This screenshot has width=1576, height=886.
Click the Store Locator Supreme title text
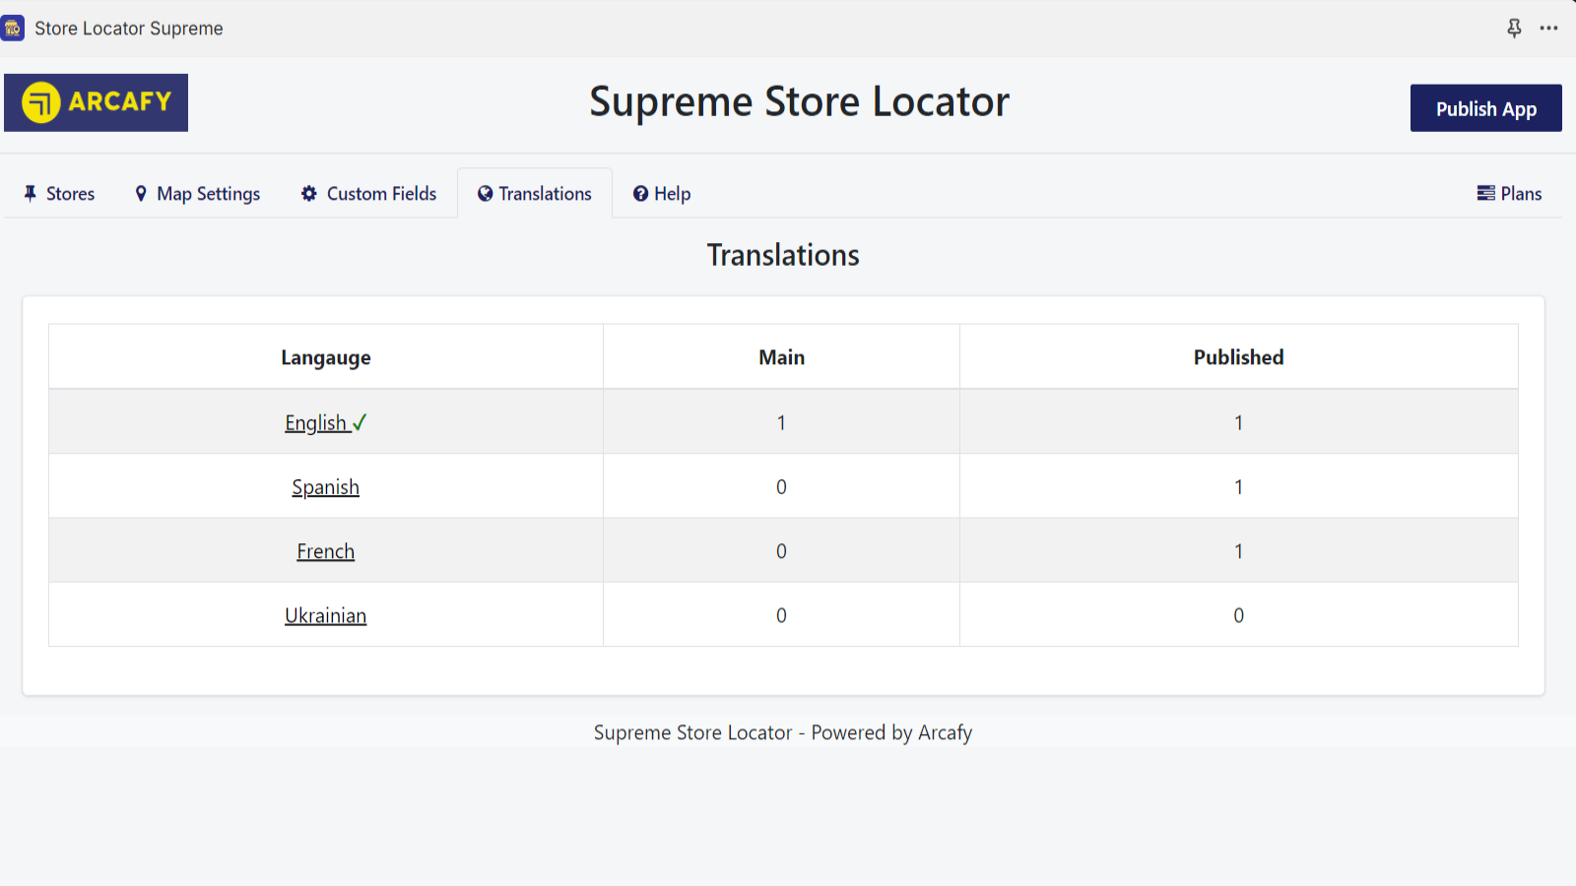(x=129, y=29)
